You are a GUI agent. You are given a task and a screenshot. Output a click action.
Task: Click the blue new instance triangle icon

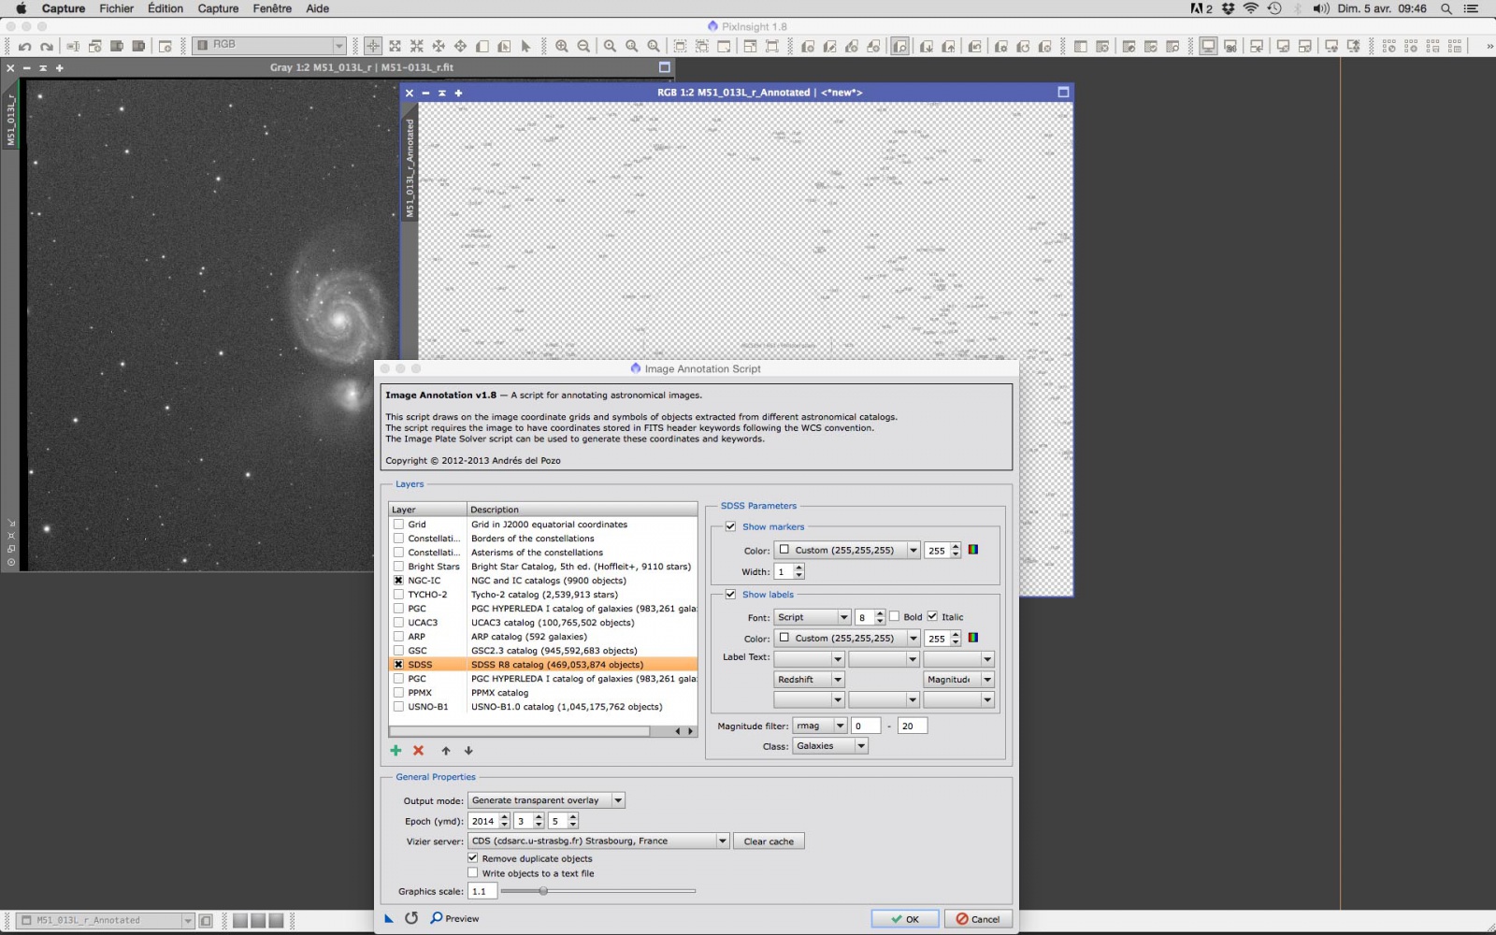pos(389,918)
